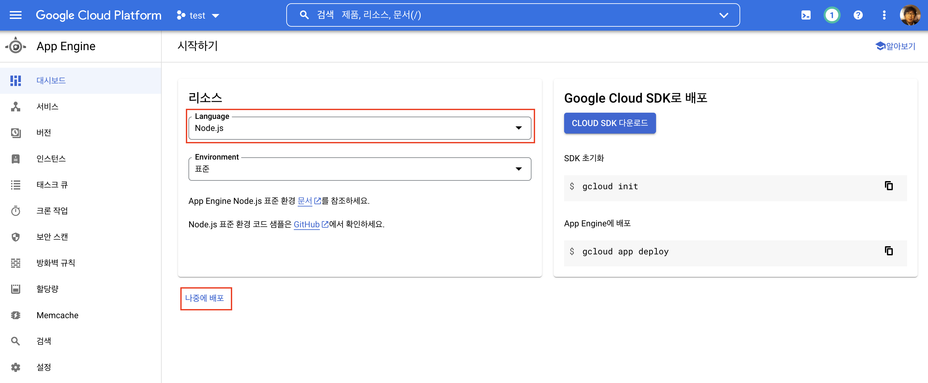The image size is (928, 383).
Task: Copy the gcloud app deploy command
Action: click(x=888, y=251)
